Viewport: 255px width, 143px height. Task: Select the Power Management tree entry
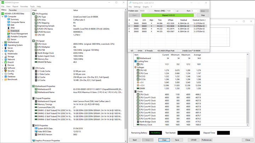click(19, 34)
